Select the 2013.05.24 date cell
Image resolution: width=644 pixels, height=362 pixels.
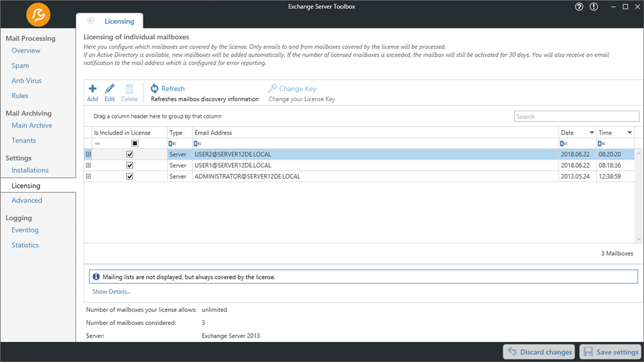(577, 177)
